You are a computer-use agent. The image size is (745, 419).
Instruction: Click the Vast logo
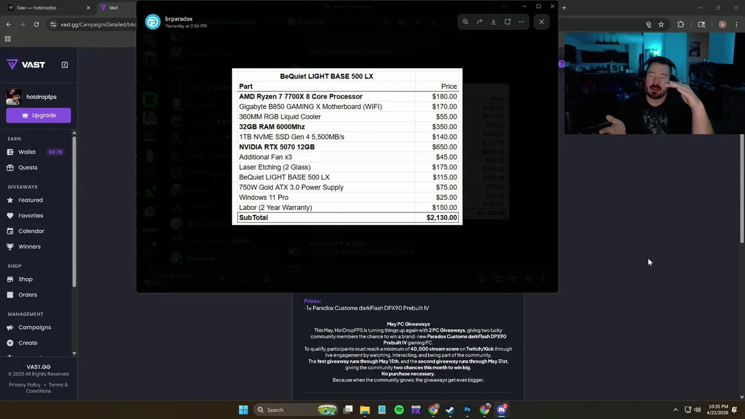(26, 65)
